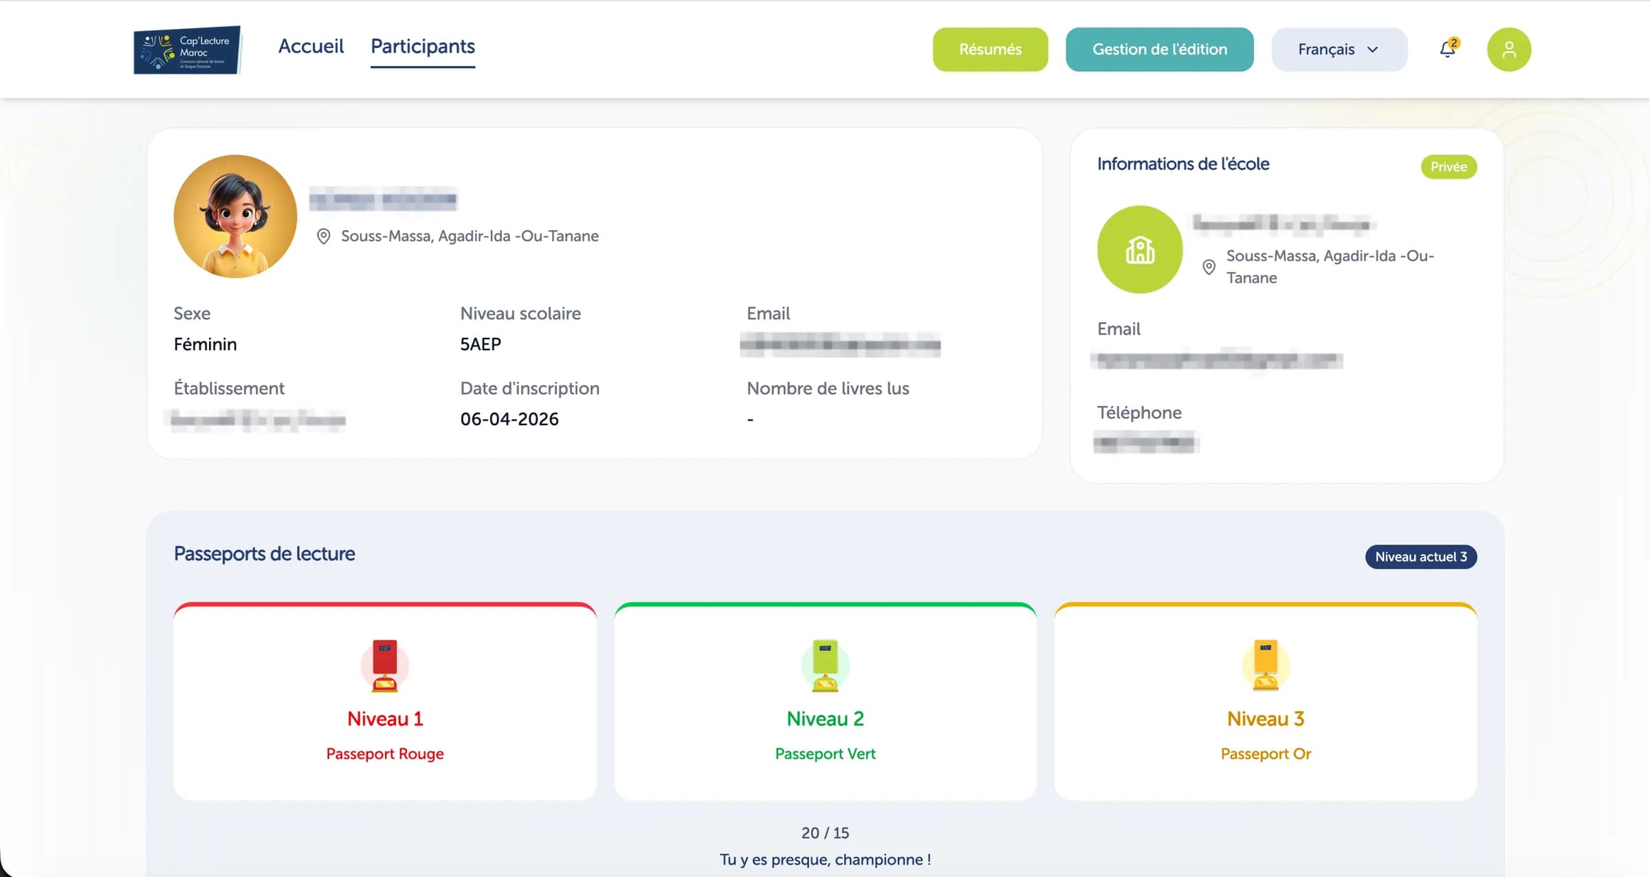Click the Téléphone label
The image size is (1650, 877).
(1139, 413)
